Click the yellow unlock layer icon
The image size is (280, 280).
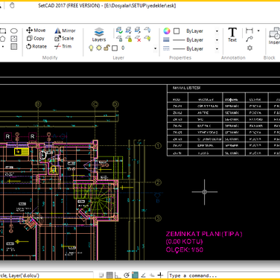click(129, 39)
